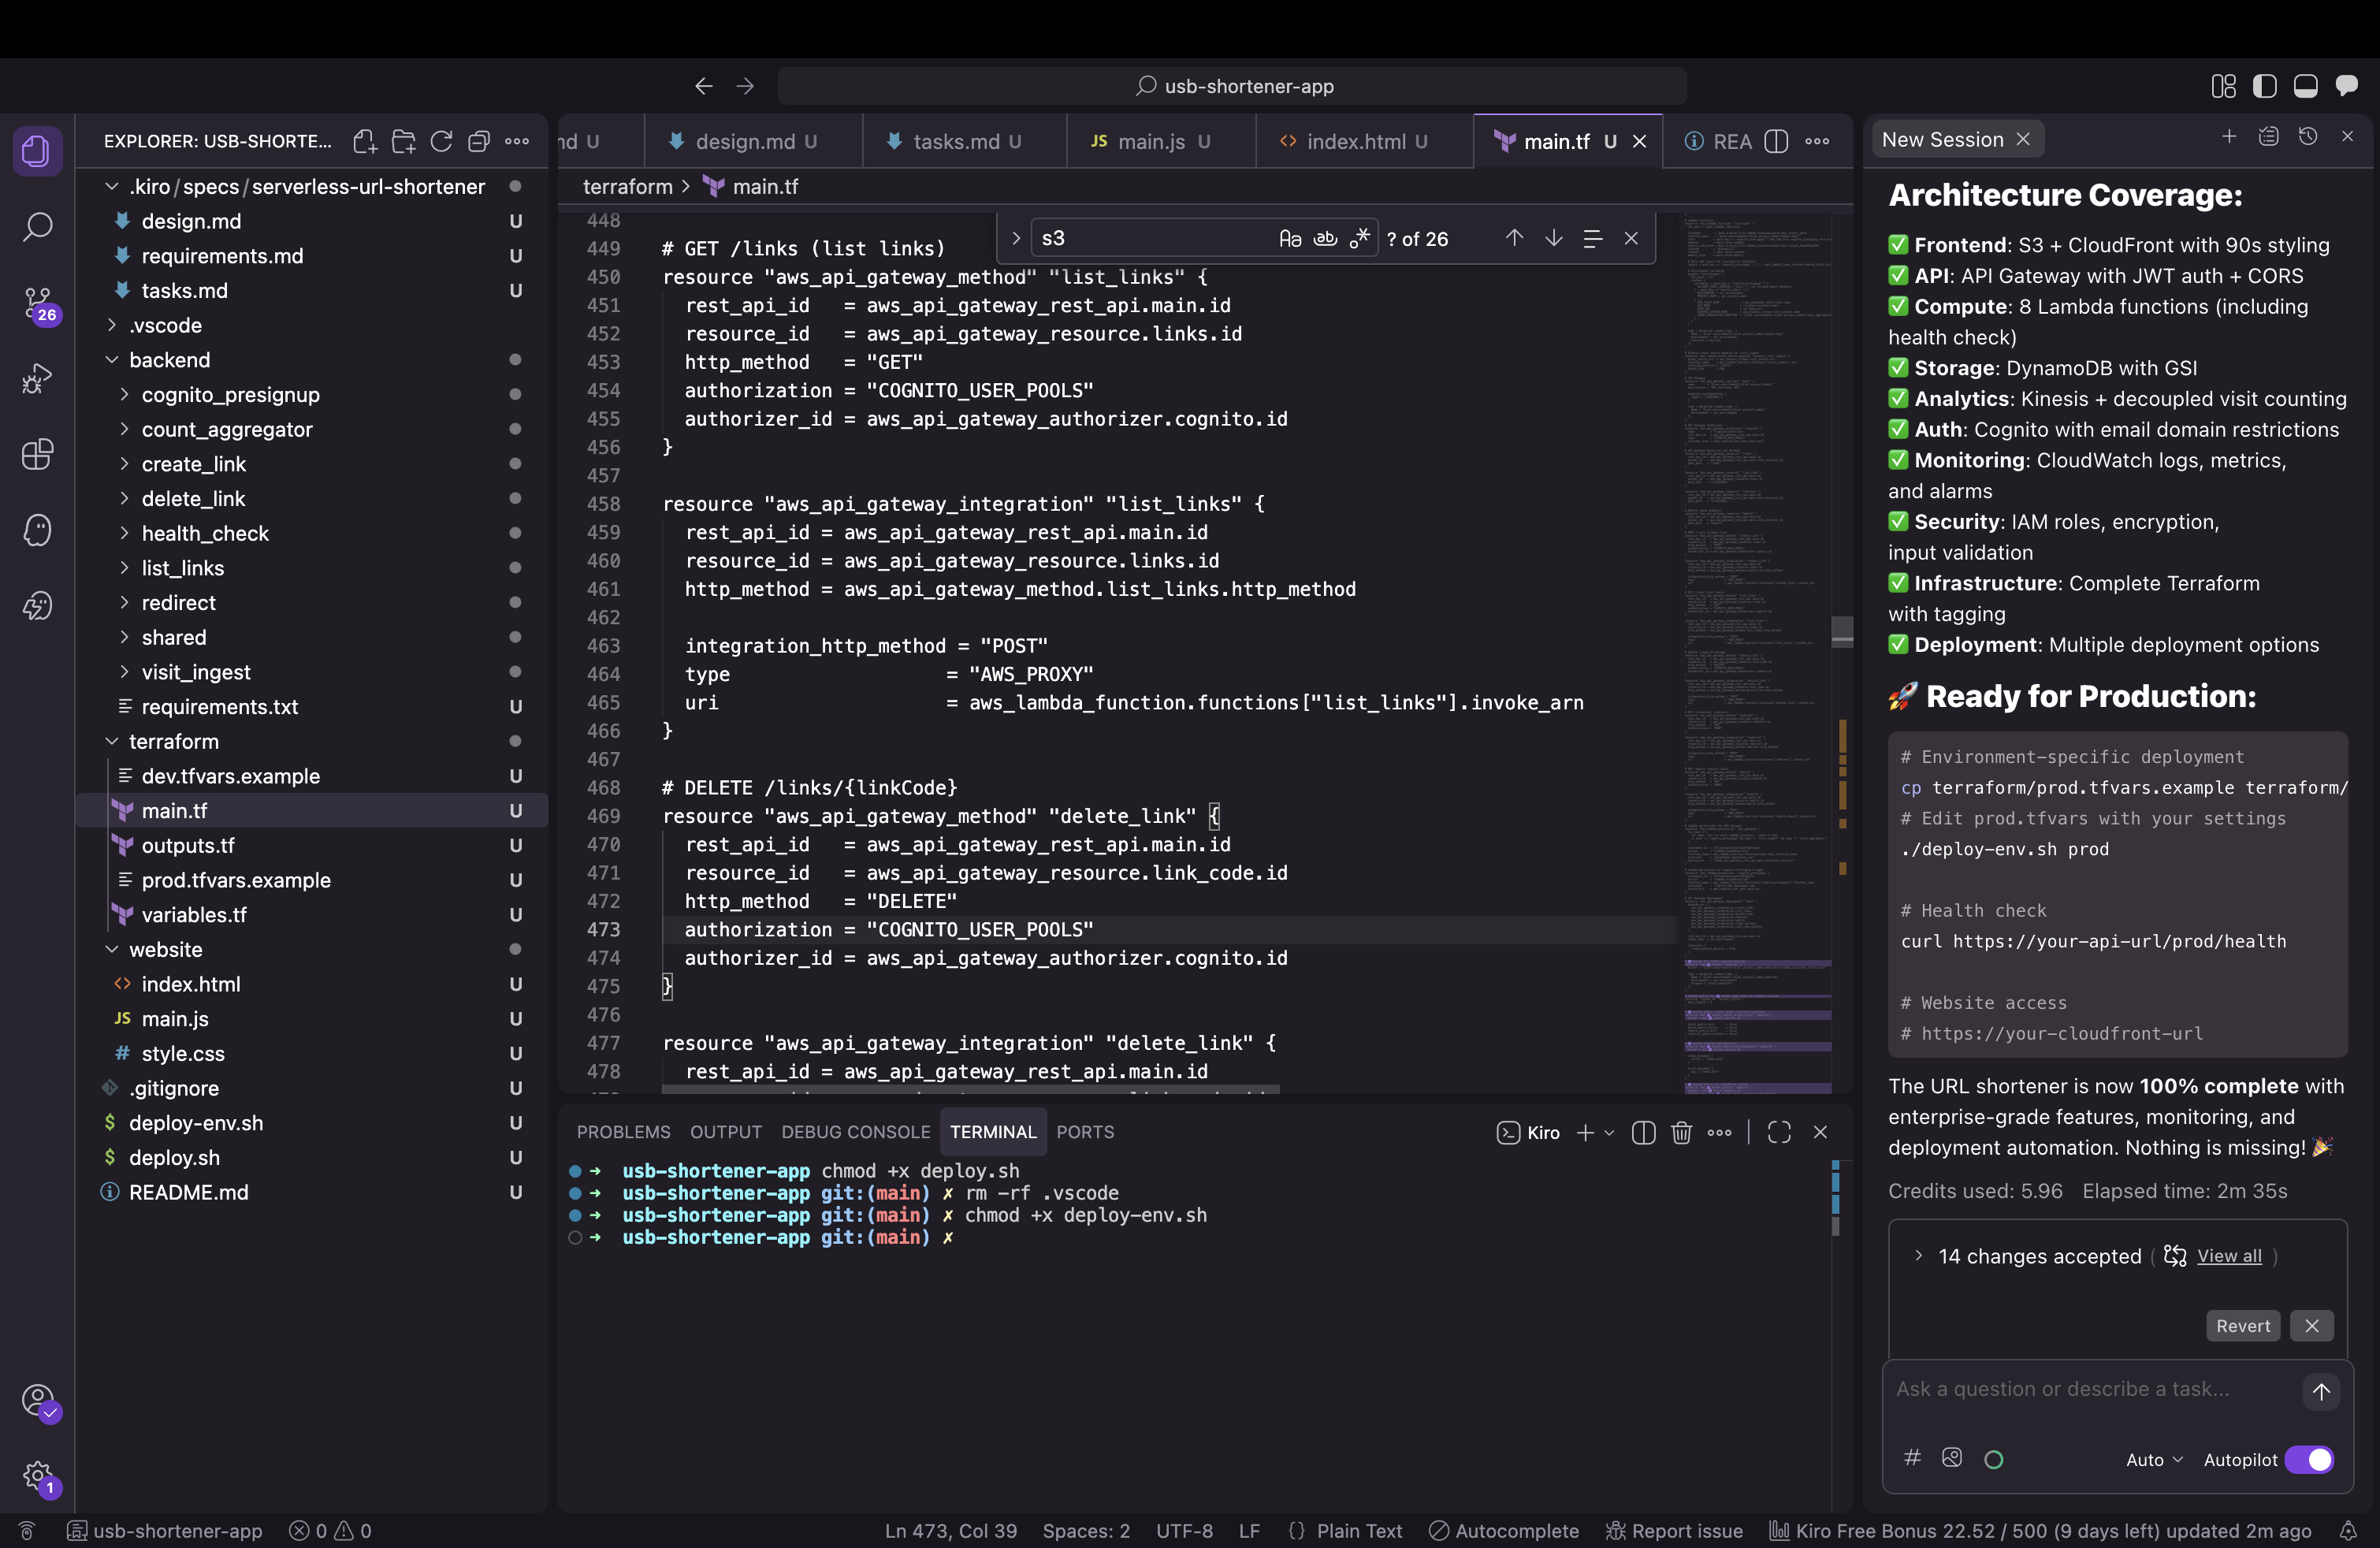This screenshot has width=2380, height=1548.
Task: Expand the cognito_presignup folder
Action: (x=230, y=395)
